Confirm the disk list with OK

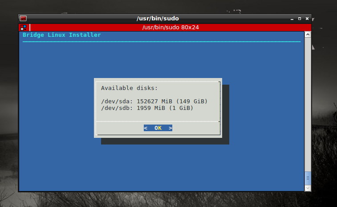point(158,128)
